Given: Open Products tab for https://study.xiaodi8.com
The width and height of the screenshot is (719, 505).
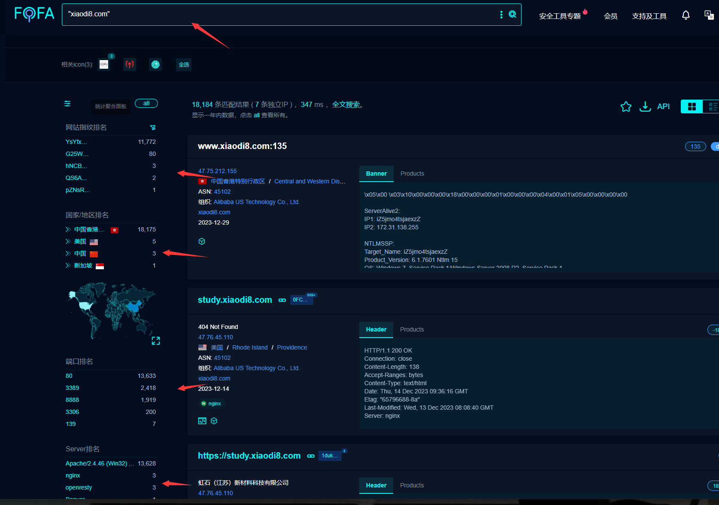Looking at the screenshot, I should pyautogui.click(x=412, y=485).
